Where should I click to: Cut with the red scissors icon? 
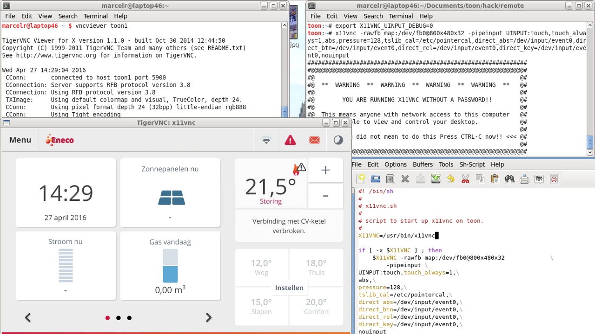coord(465,179)
